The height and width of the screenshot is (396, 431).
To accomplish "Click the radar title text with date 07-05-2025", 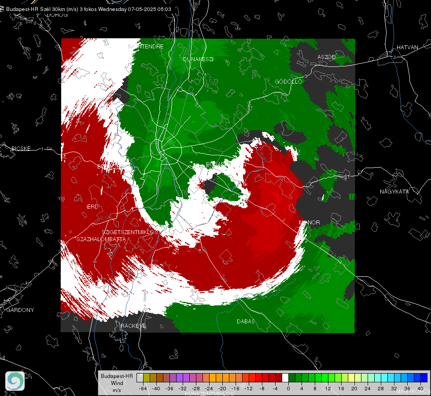I will [88, 9].
